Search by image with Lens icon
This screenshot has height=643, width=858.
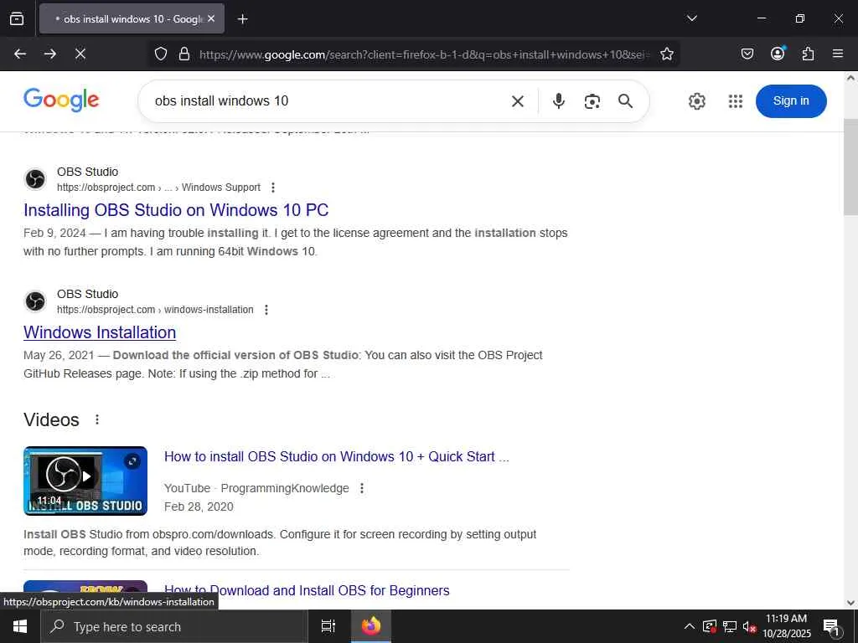pyautogui.click(x=592, y=101)
